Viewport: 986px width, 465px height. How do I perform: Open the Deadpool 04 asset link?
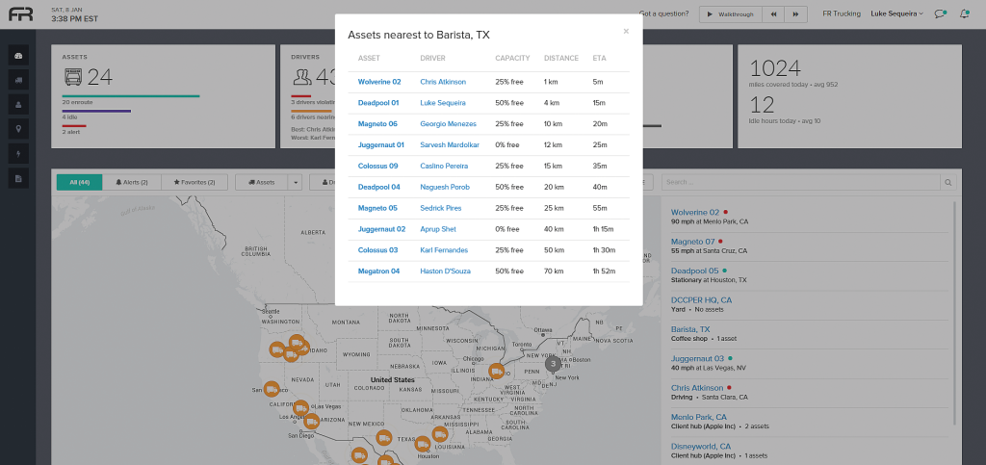tap(379, 188)
